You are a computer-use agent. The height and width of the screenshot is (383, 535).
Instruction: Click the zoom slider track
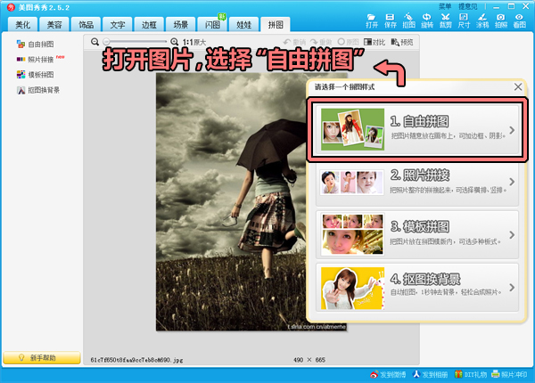click(x=134, y=42)
